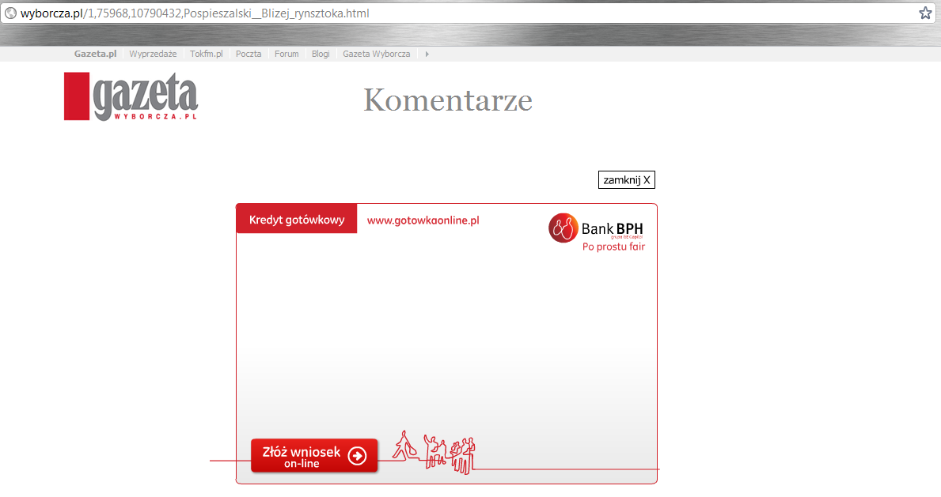Go to Wyprzedaże in the top bar

(x=153, y=54)
